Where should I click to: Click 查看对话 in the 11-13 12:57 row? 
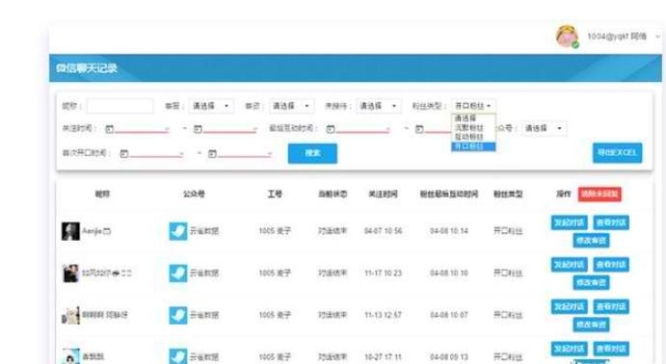[x=611, y=307]
